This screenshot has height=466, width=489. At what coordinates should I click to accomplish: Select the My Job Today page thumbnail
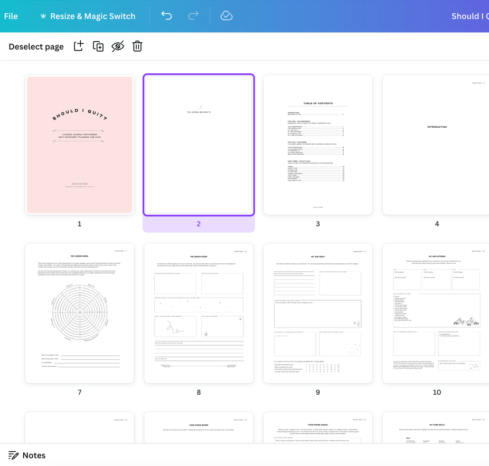click(318, 313)
